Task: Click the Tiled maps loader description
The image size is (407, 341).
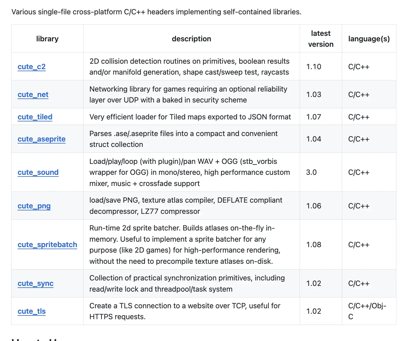Action: click(190, 117)
